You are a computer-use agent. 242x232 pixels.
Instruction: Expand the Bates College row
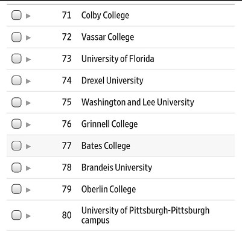[28, 146]
